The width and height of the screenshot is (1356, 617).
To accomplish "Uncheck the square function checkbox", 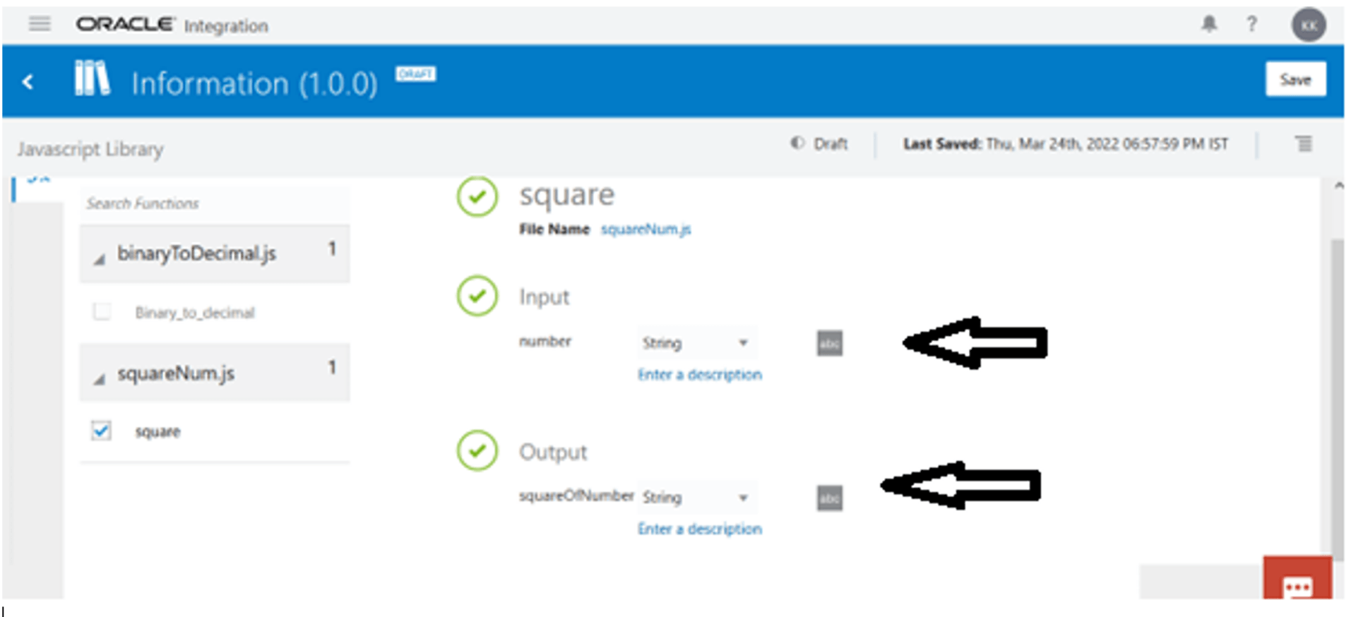I will (x=101, y=431).
